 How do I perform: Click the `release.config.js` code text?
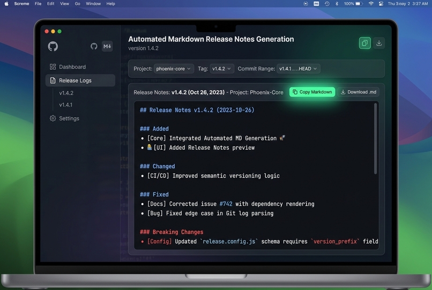tap(229, 241)
